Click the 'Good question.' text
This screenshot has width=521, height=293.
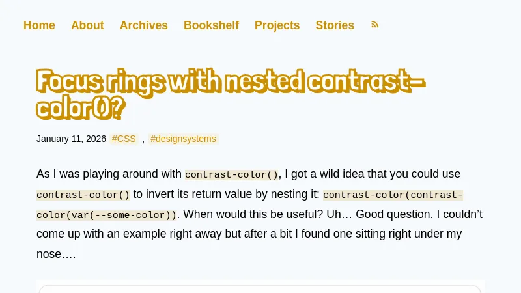click(x=392, y=214)
